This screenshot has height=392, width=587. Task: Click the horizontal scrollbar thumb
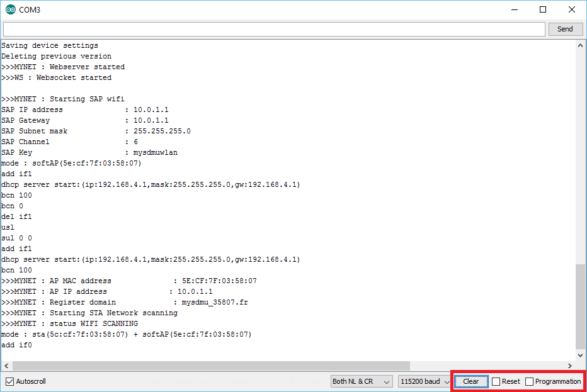(212, 366)
